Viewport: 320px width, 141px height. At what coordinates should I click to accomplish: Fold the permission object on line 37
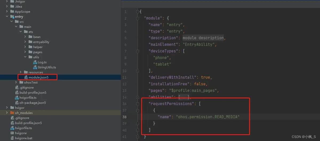tap(138, 110)
